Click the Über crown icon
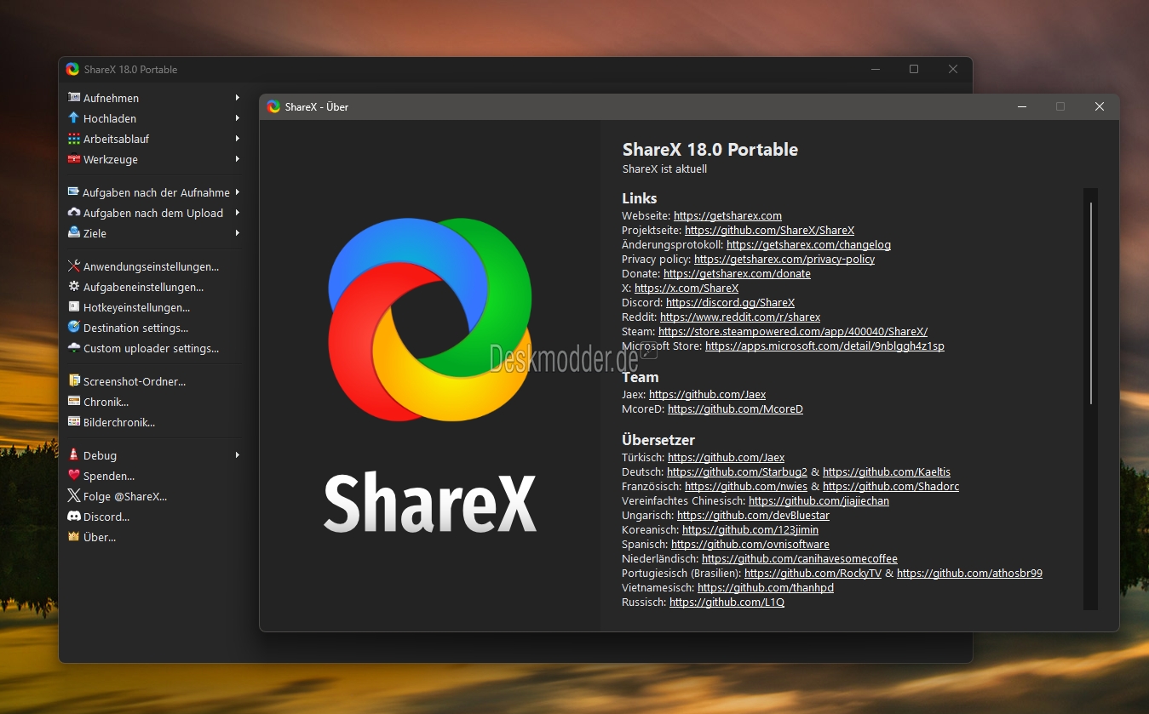The image size is (1149, 714). pyautogui.click(x=74, y=537)
